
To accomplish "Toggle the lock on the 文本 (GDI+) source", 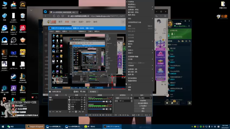I will (x=84, y=97).
